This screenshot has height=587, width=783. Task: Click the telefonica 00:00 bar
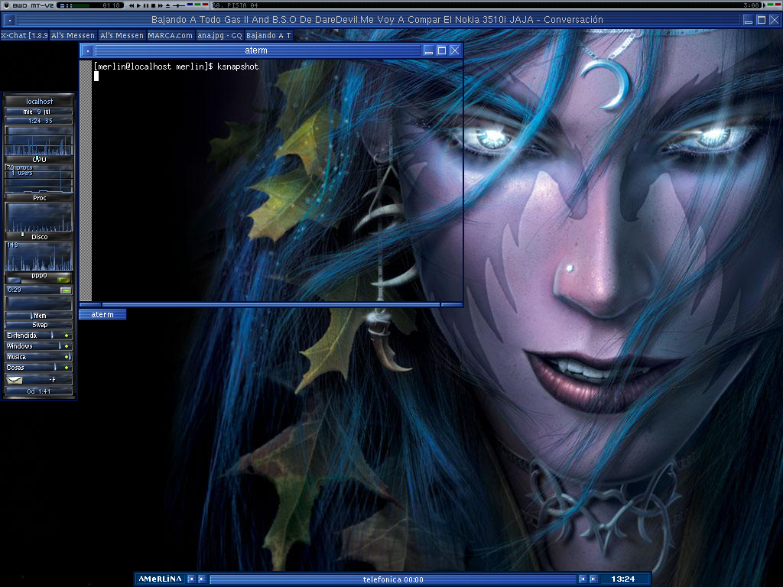(393, 579)
